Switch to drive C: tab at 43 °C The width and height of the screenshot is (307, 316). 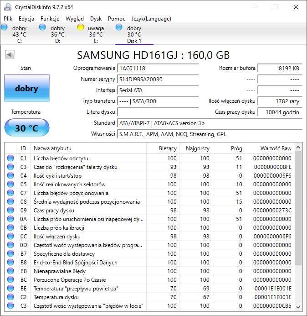tap(19, 34)
